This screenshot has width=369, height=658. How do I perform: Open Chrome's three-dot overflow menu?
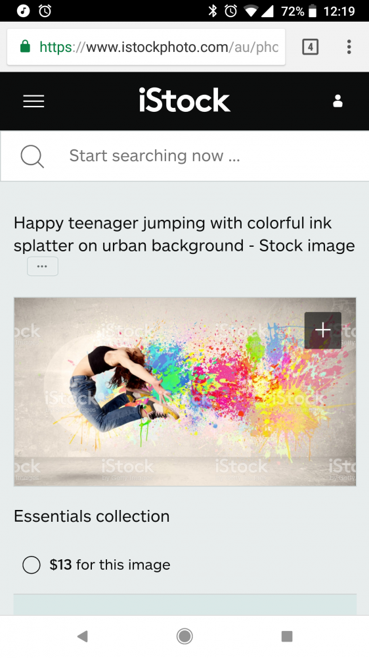click(349, 47)
